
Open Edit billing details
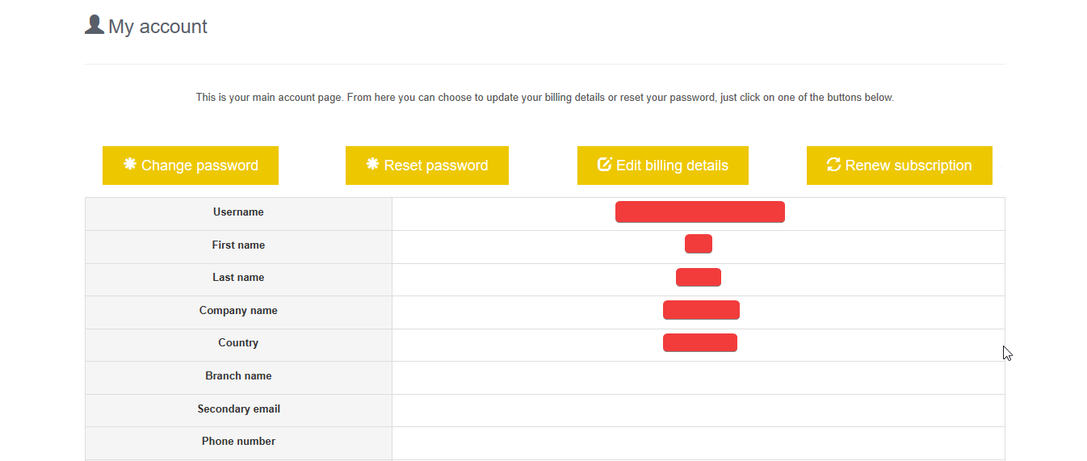(x=663, y=166)
